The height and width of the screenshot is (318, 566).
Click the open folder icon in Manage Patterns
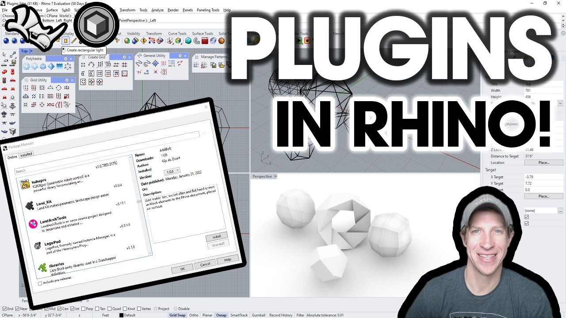(x=221, y=65)
